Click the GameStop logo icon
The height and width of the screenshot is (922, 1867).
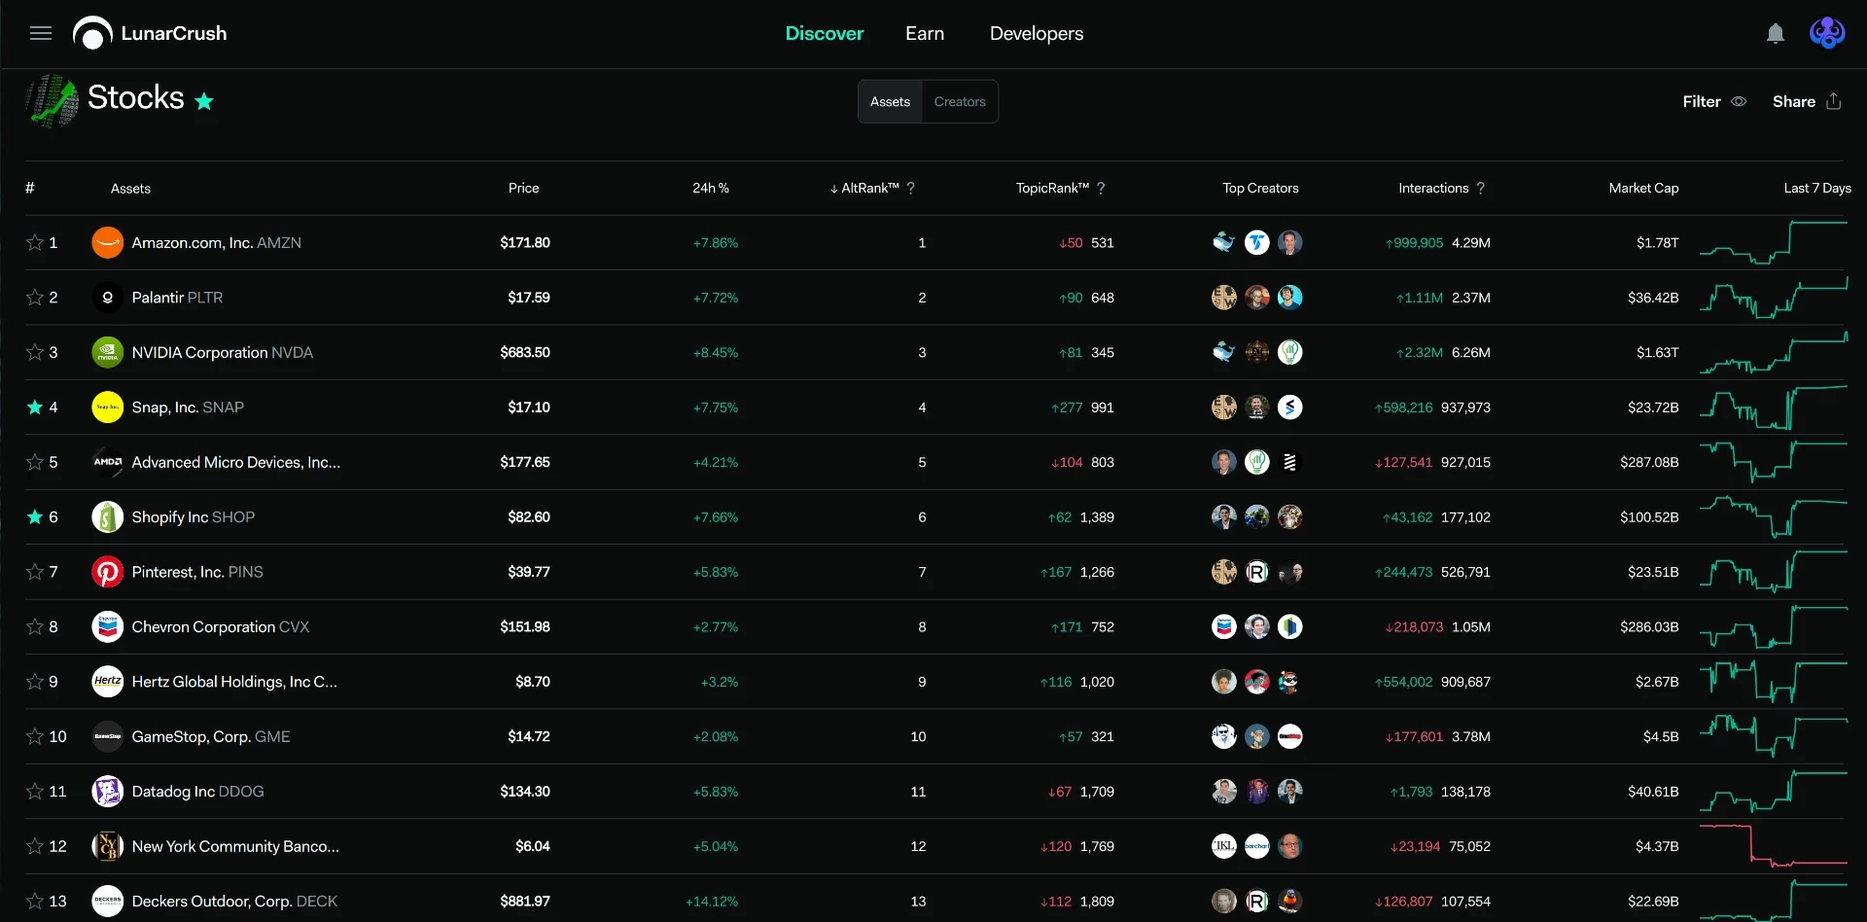point(107,737)
